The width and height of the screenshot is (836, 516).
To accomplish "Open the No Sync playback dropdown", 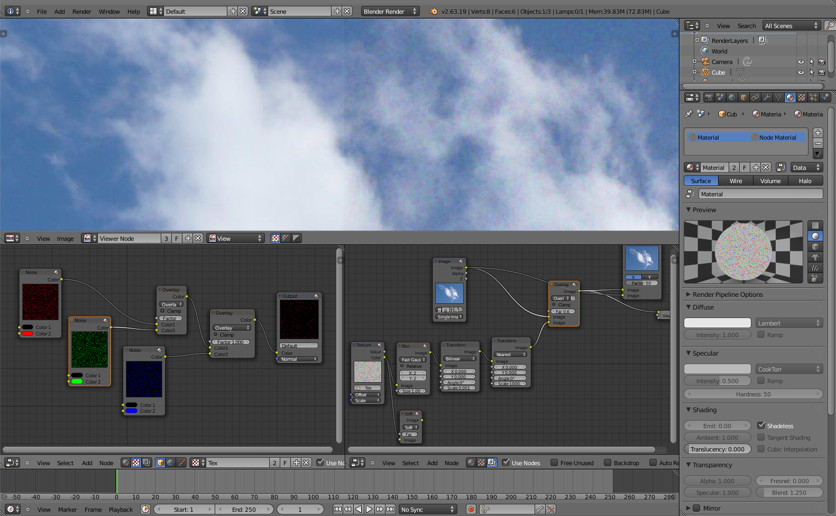I will pyautogui.click(x=427, y=509).
